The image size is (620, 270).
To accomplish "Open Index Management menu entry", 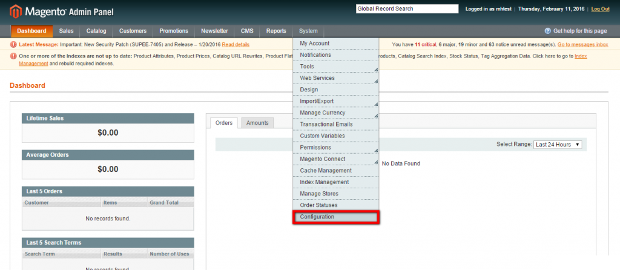I will point(336,182).
